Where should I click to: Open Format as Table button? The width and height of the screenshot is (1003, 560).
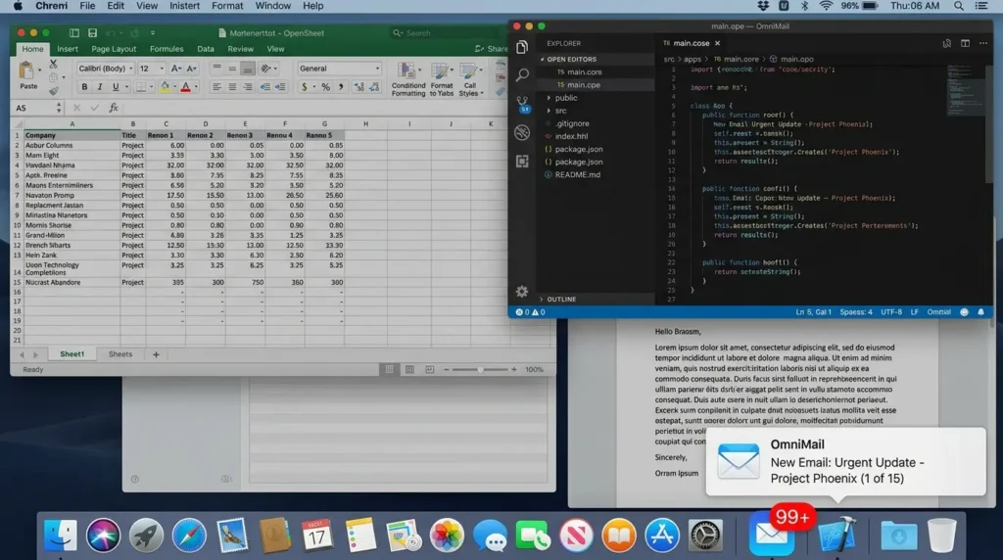click(x=442, y=79)
